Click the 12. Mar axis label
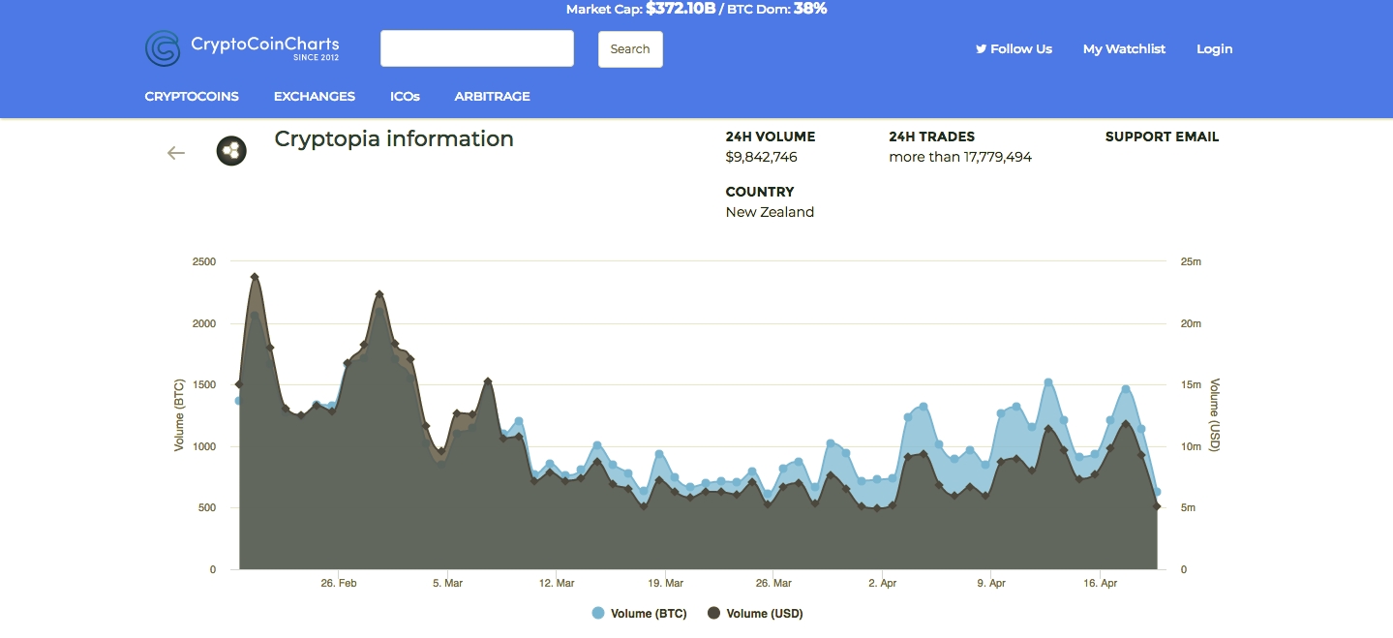 coord(557,583)
